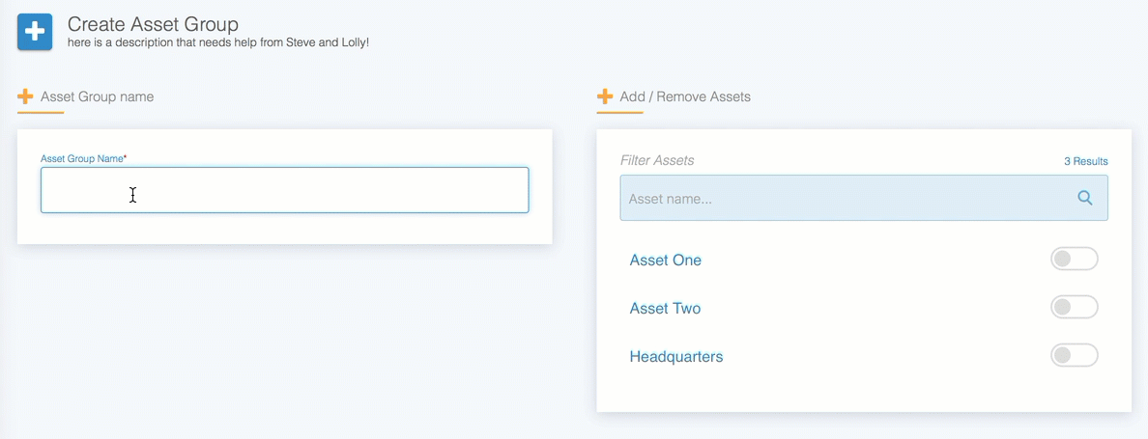Click the Asset Group Name* field label
Viewport: 1148px width, 439px height.
tap(83, 158)
